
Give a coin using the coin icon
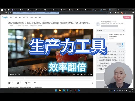18,83
